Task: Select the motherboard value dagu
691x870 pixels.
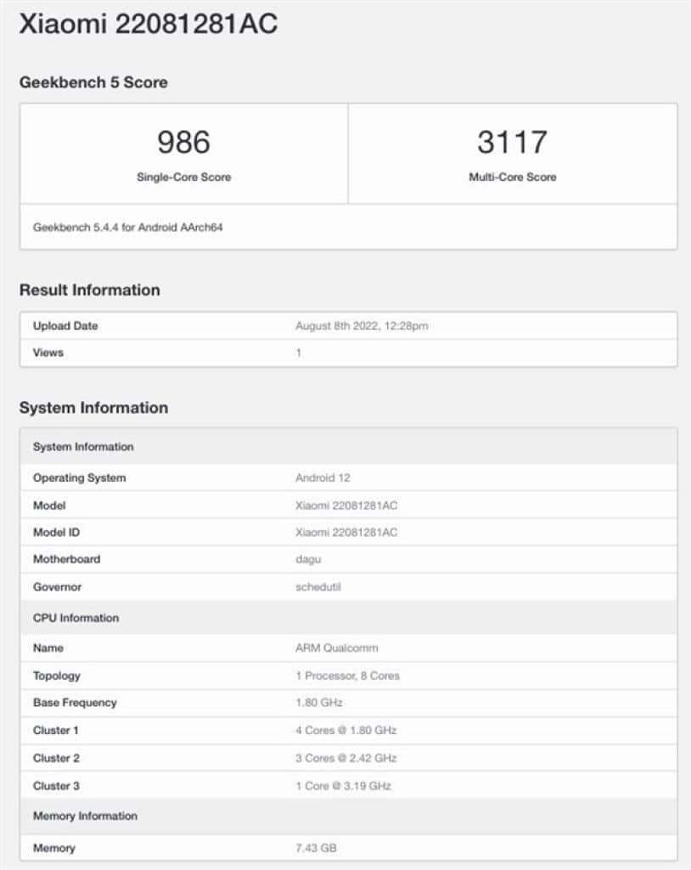Action: pos(308,560)
